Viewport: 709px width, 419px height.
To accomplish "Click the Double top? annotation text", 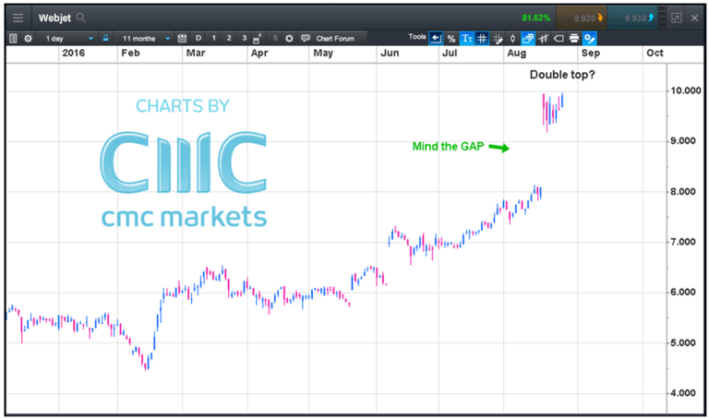I will (562, 75).
